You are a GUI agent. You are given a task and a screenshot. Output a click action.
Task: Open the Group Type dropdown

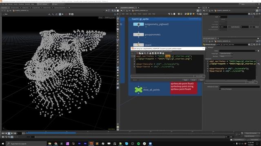tap(226, 54)
